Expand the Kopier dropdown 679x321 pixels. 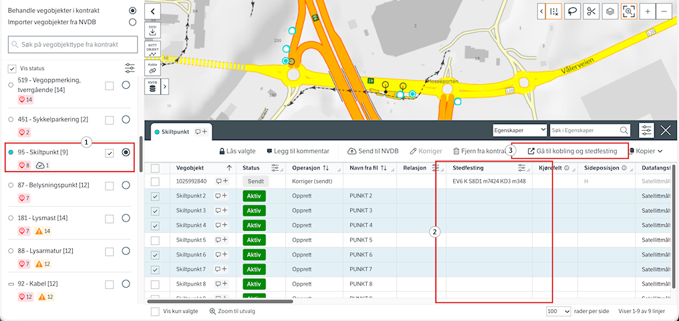pos(646,151)
